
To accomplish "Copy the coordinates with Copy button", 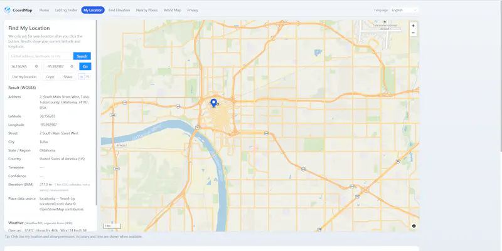I will (50, 76).
